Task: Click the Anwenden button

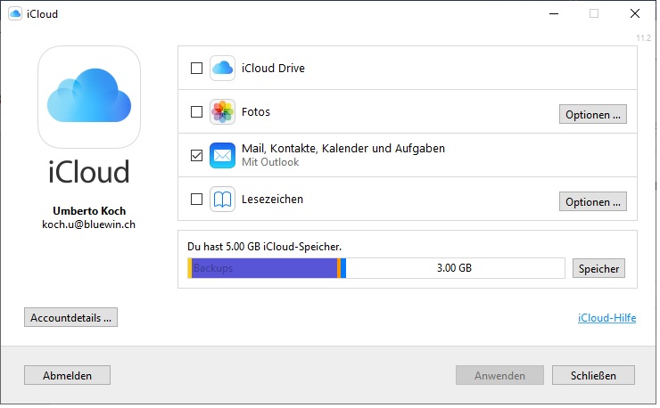Action: click(x=499, y=375)
